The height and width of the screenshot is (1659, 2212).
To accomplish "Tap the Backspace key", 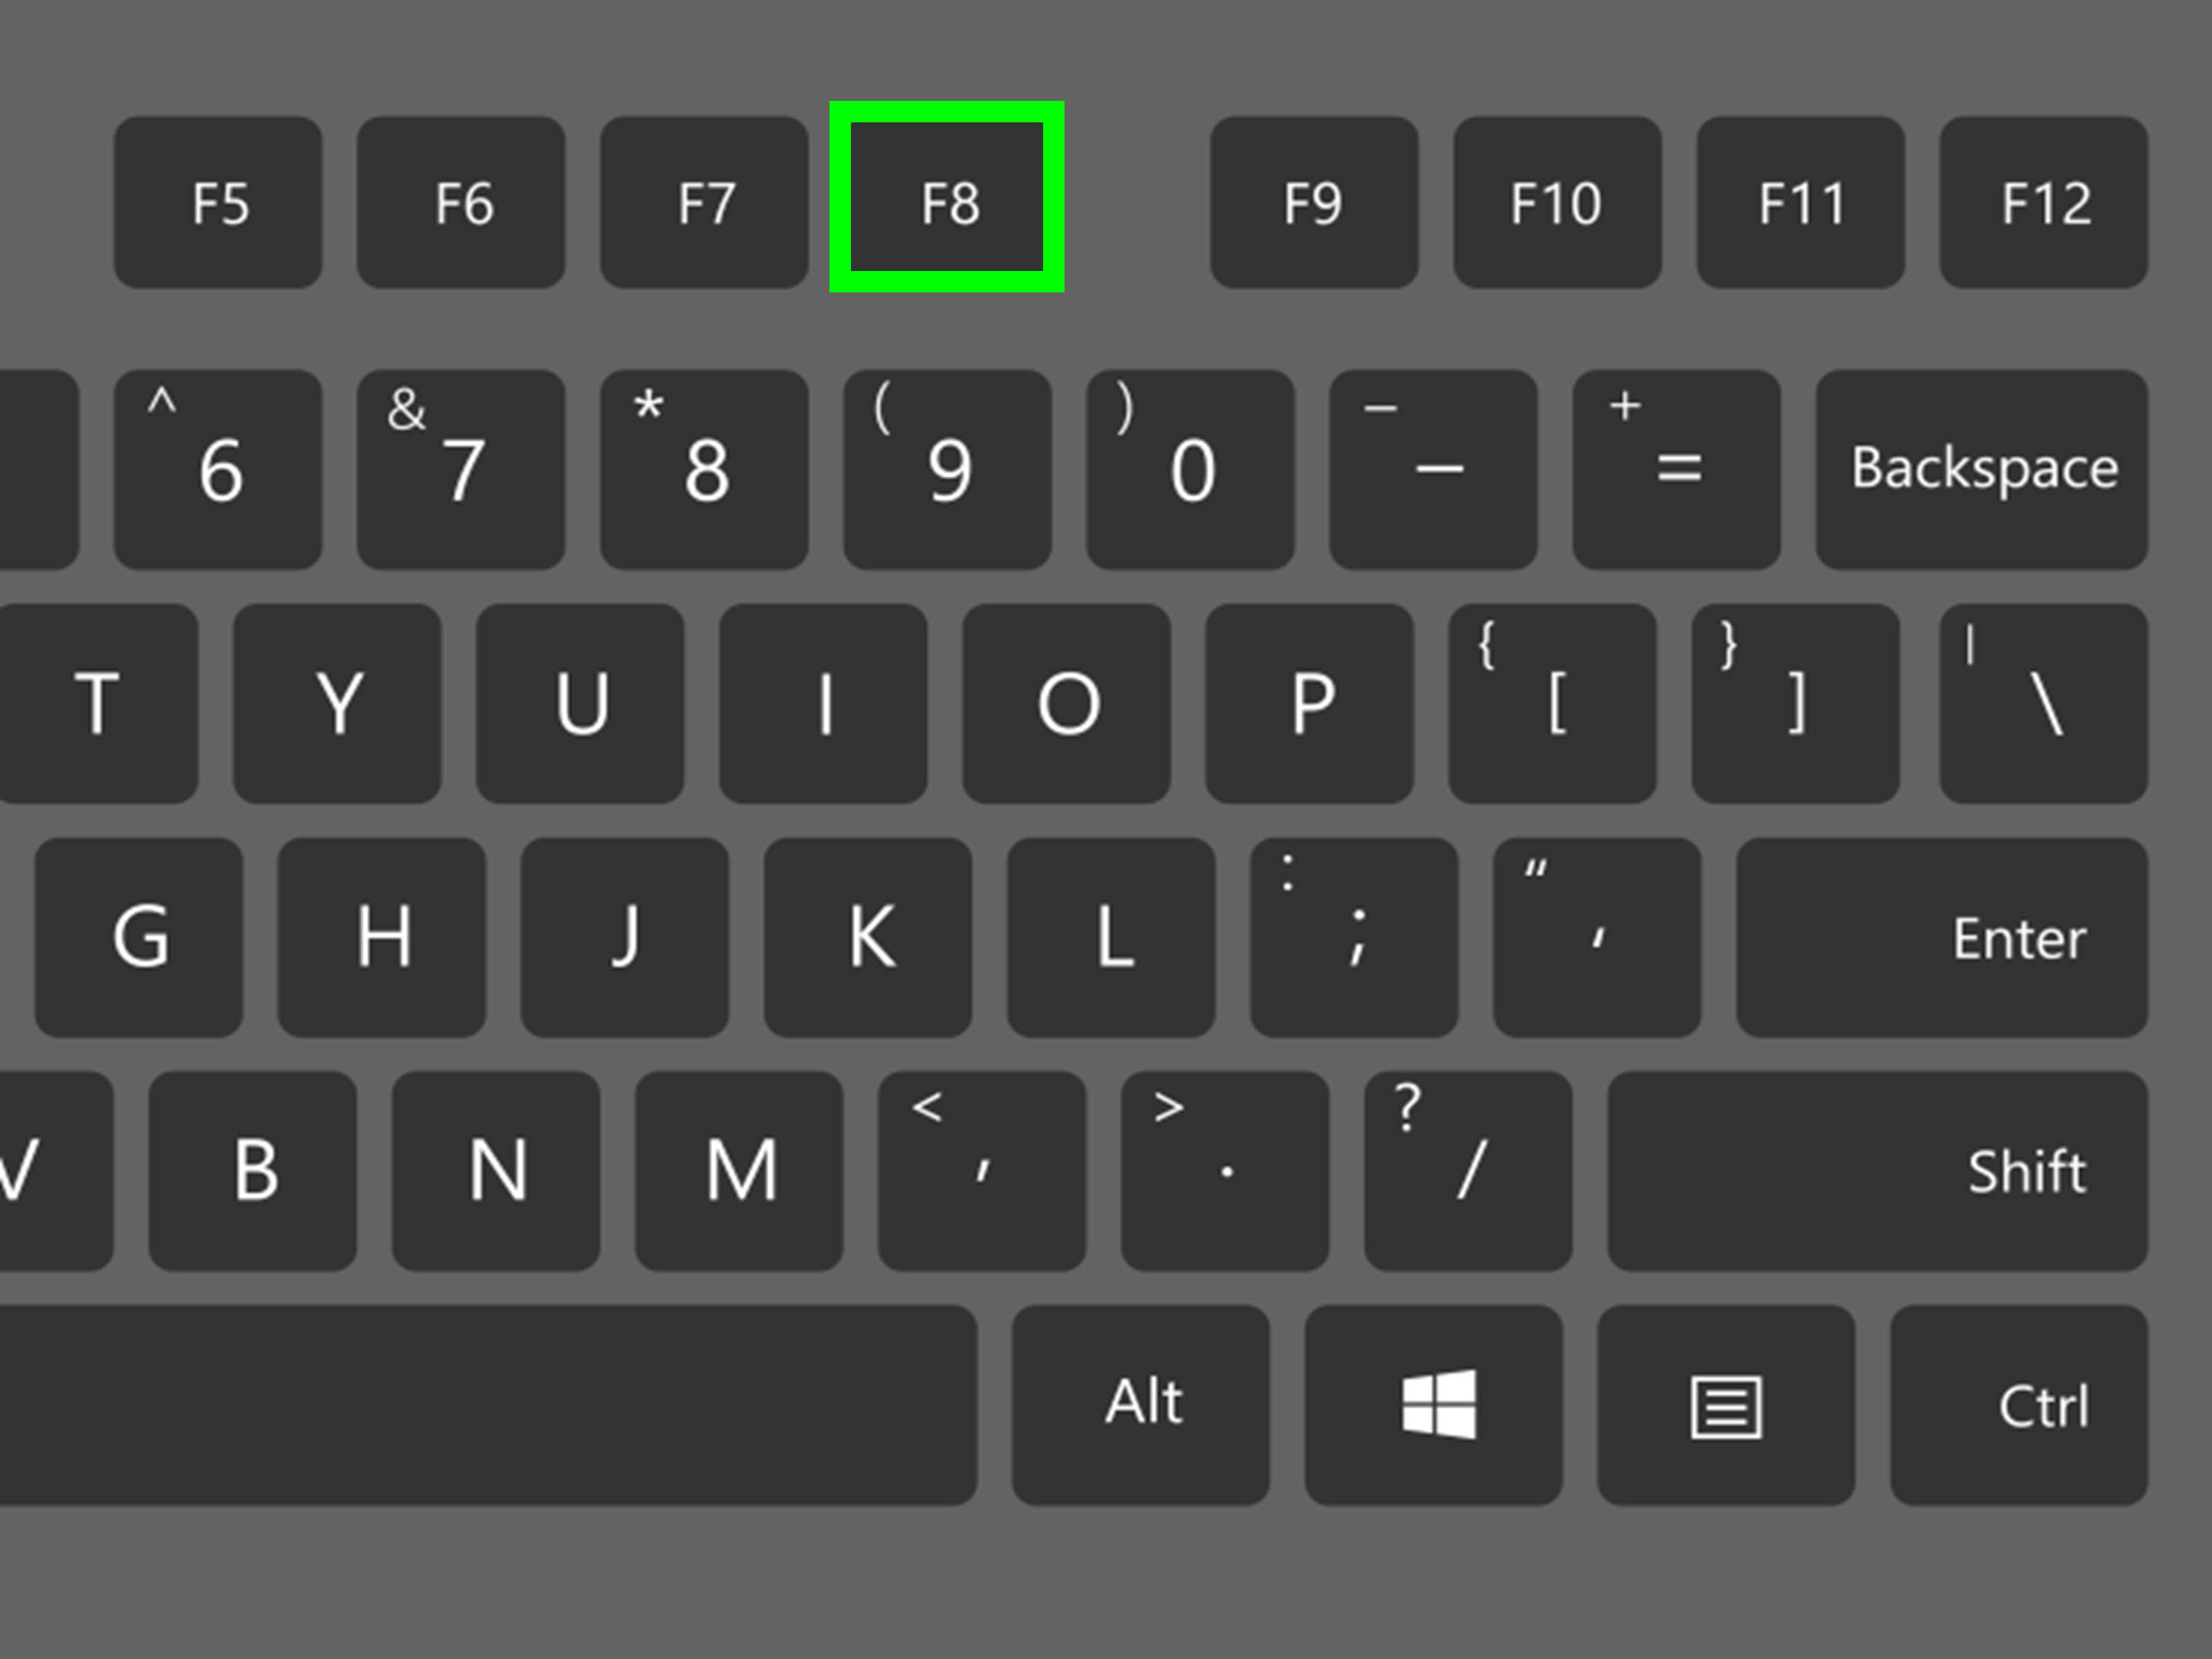I will tap(1982, 469).
